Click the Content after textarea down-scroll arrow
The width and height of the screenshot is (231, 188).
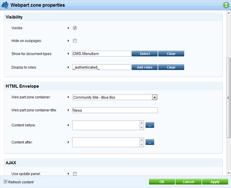coord(141,145)
